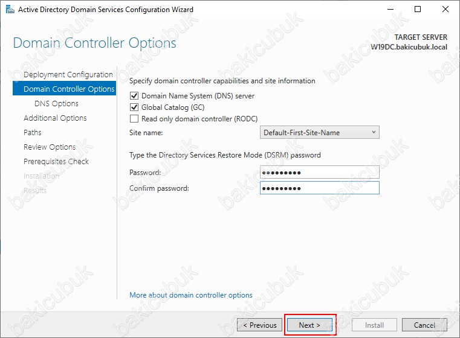Image resolution: width=460 pixels, height=338 pixels.
Task: Select Domain Controller Options in sidebar
Action: (x=65, y=89)
